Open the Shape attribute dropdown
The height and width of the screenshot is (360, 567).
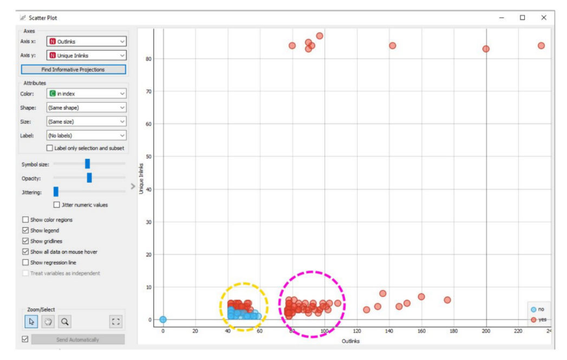click(86, 107)
